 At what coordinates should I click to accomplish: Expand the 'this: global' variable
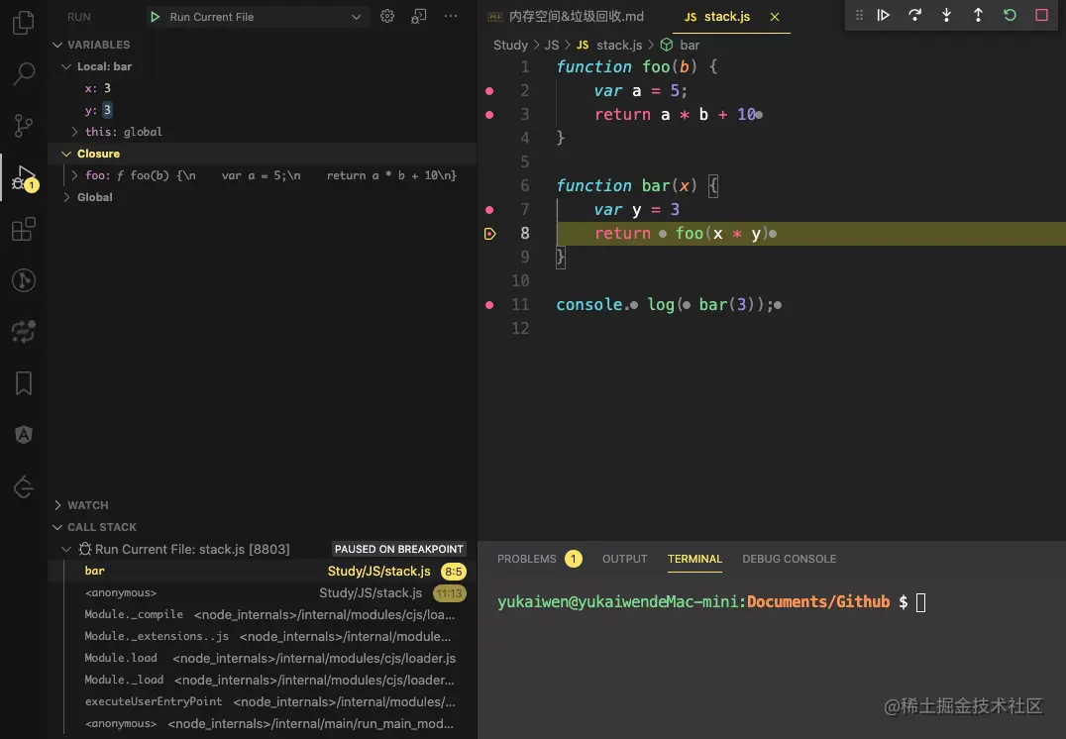point(74,132)
